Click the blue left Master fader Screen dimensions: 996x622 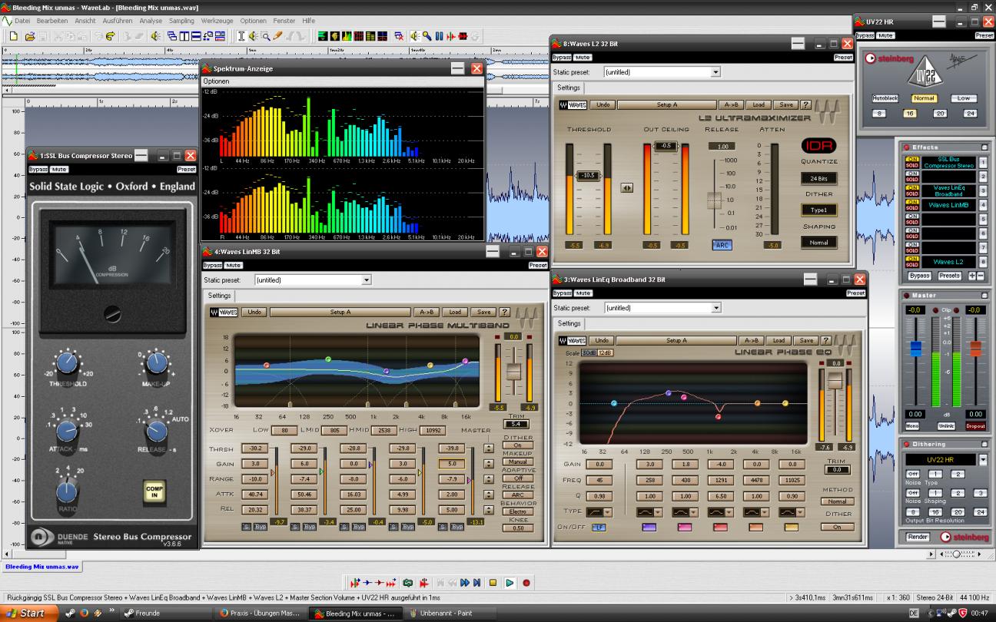[x=915, y=349]
